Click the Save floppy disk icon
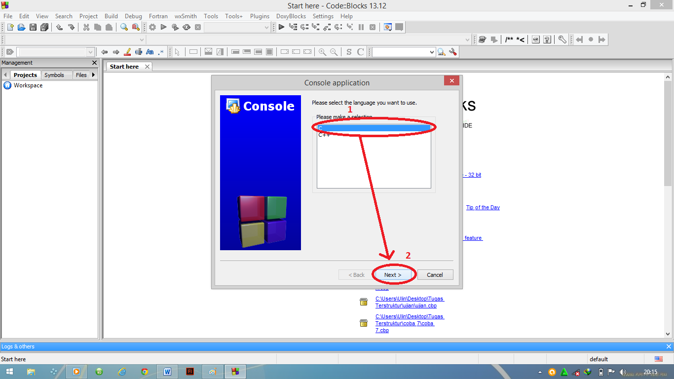 (33, 27)
